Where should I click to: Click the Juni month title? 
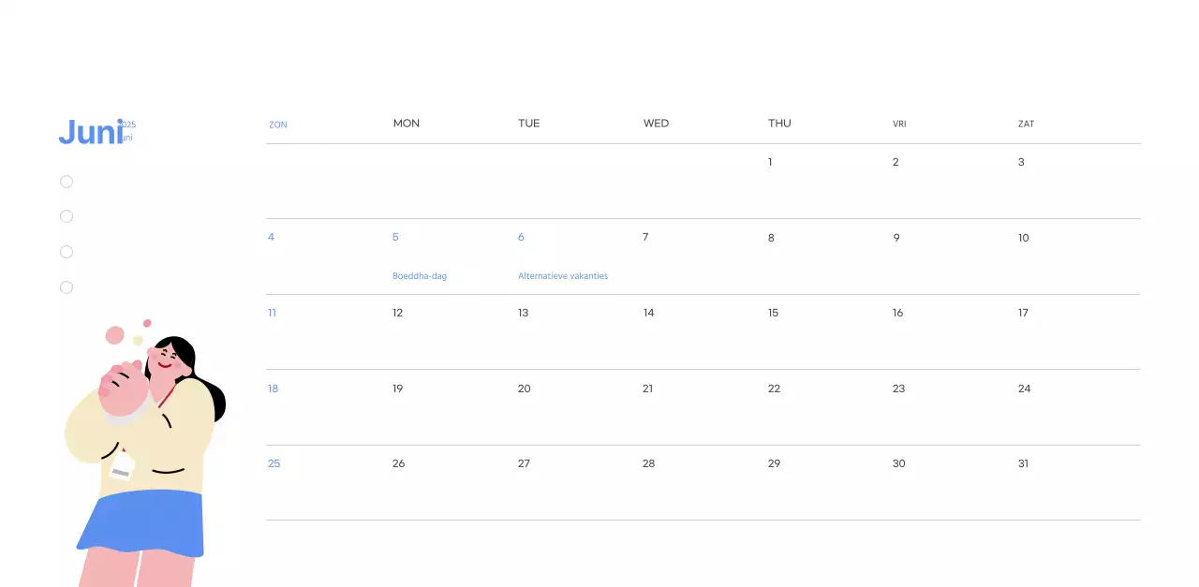pos(91,132)
